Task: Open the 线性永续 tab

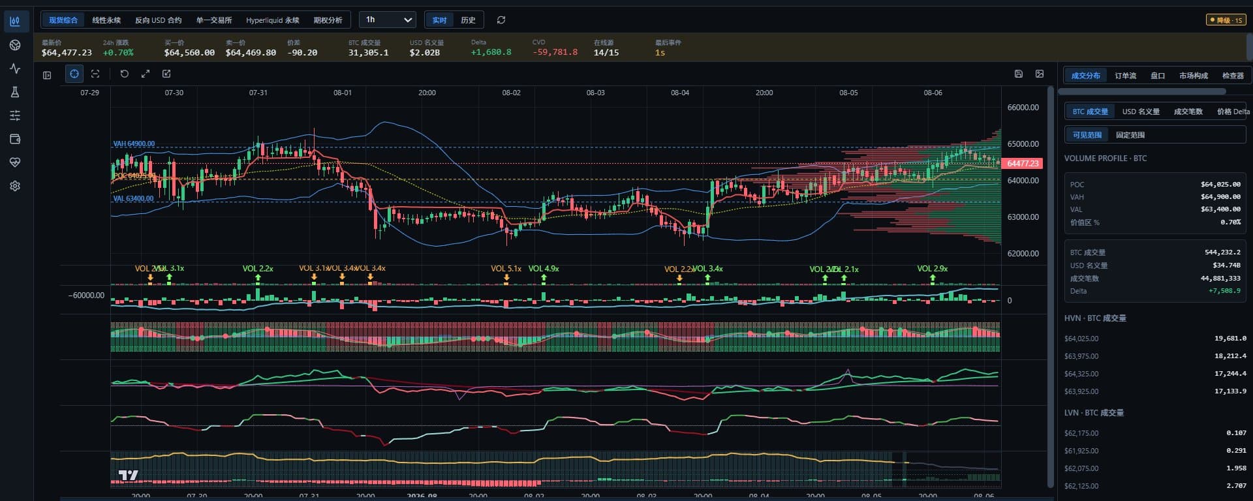Action: pos(106,20)
